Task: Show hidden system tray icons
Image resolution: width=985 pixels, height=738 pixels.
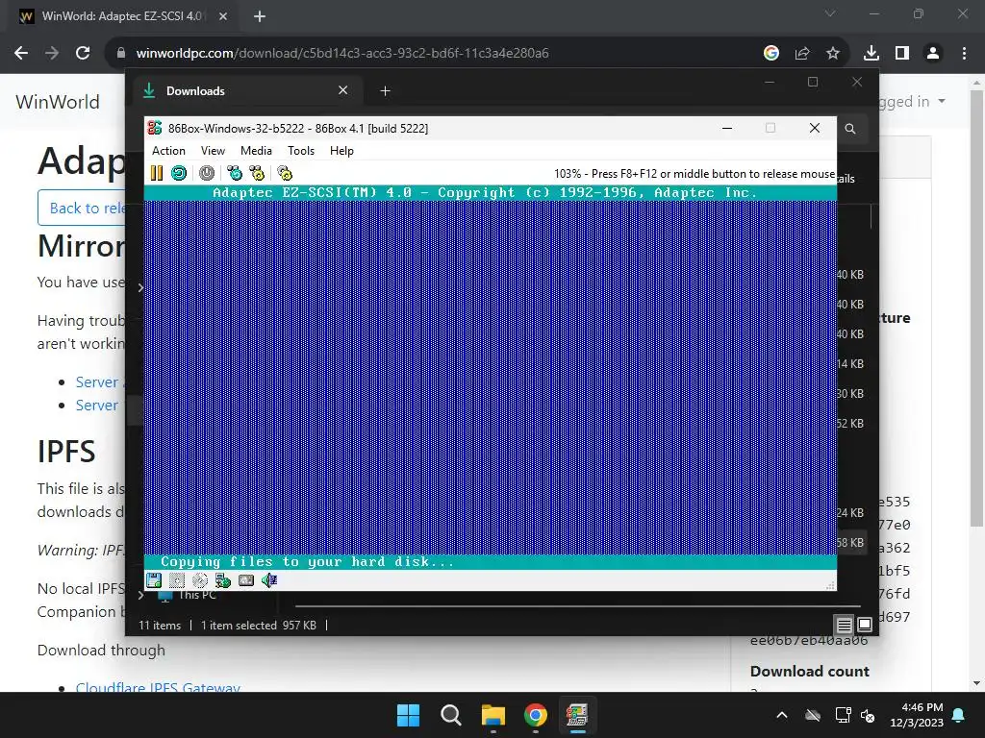Action: [x=781, y=715]
